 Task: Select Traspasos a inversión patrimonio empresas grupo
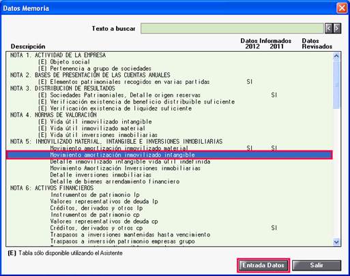click(169, 241)
